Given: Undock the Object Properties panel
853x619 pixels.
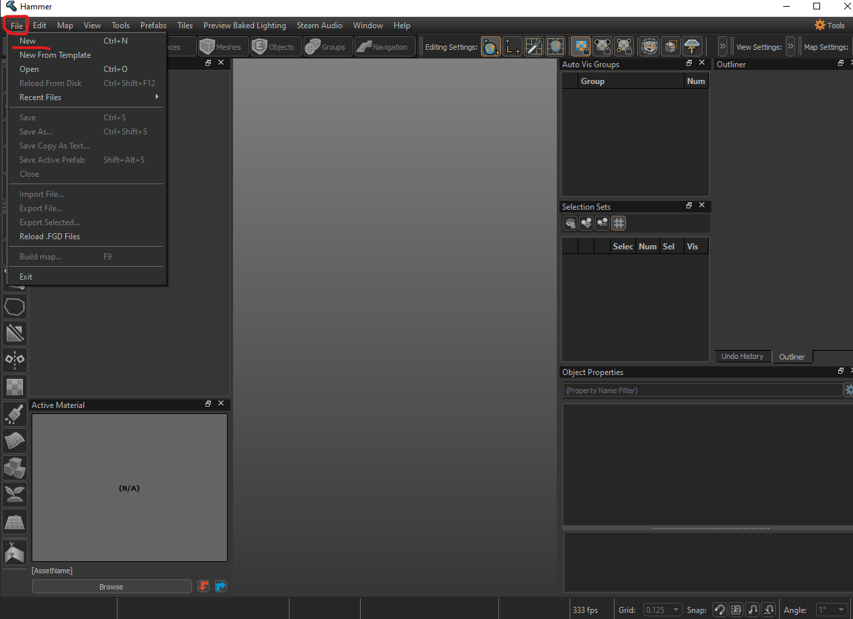Looking at the screenshot, I should (x=841, y=371).
